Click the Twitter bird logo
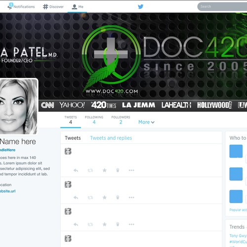247x247 pixels. click(140, 6)
